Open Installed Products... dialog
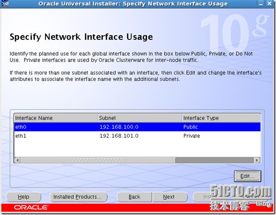 [79, 197]
